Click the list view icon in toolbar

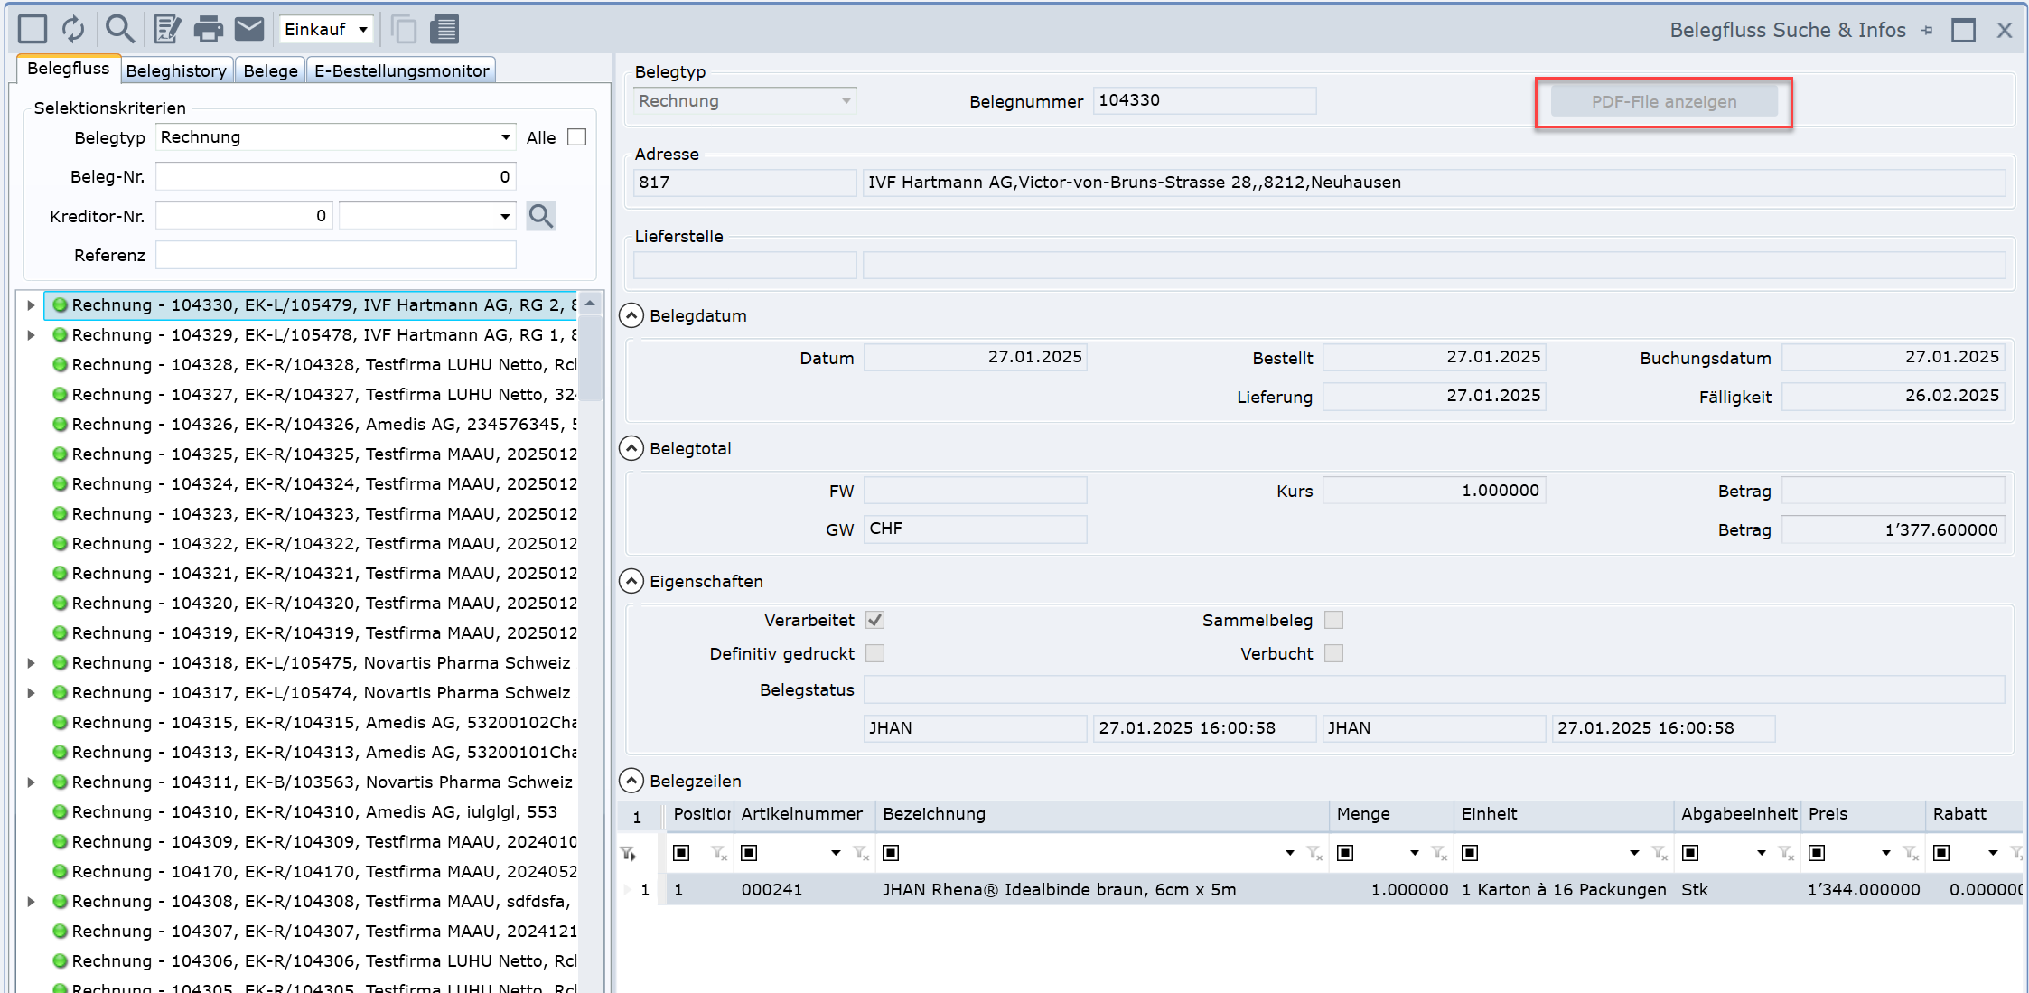[x=444, y=29]
